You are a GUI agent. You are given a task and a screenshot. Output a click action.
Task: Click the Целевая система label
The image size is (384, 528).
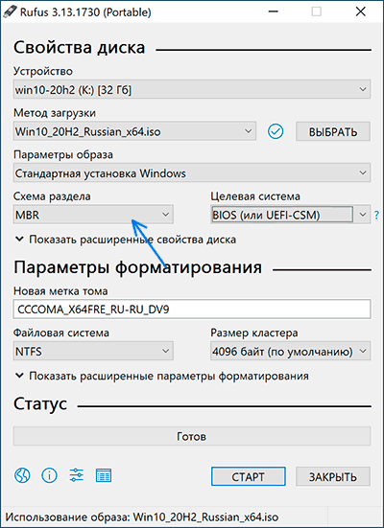coord(255,196)
